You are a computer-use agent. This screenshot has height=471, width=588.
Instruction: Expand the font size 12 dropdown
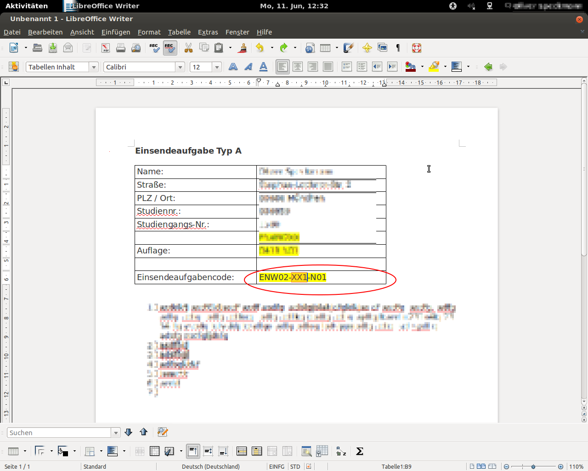pyautogui.click(x=217, y=67)
